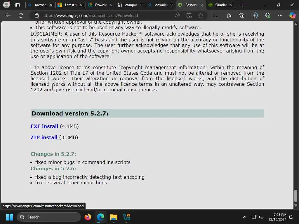Click 'fixed minor bugs in commandline scripts' text
The width and height of the screenshot is (299, 224).
click(x=83, y=162)
